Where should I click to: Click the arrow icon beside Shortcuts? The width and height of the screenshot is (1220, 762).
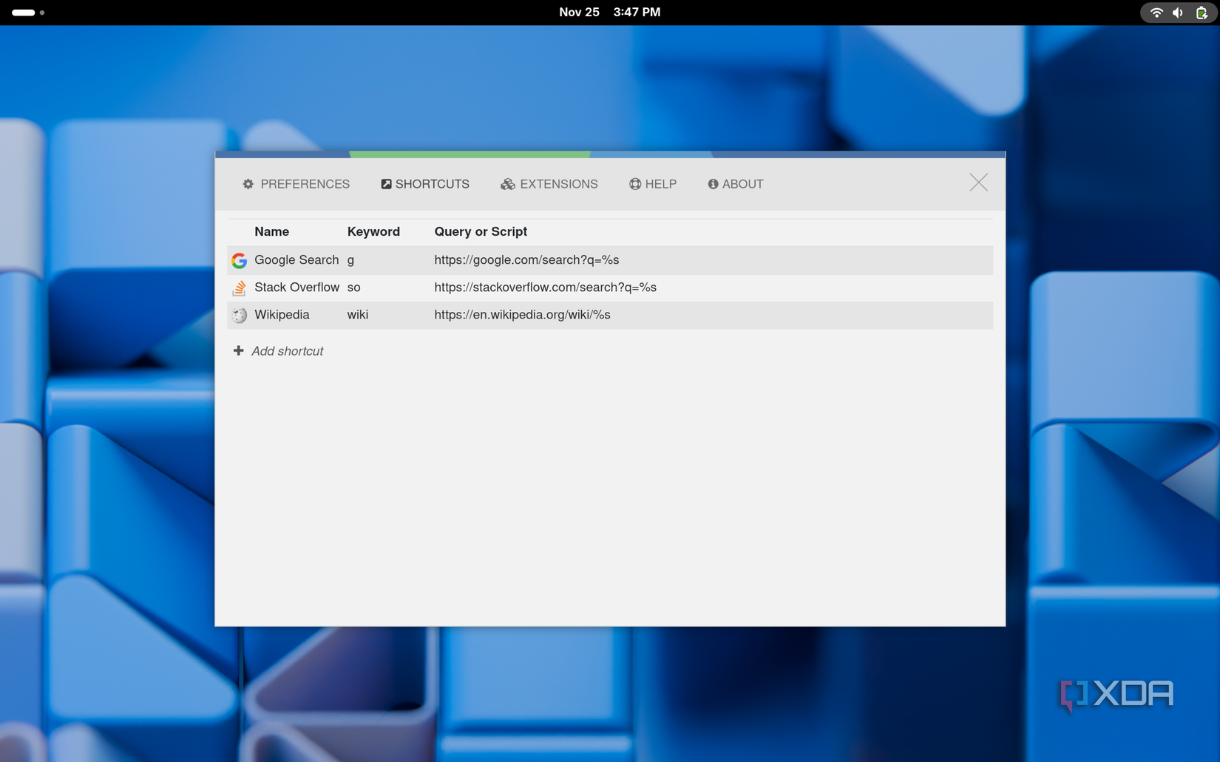385,184
